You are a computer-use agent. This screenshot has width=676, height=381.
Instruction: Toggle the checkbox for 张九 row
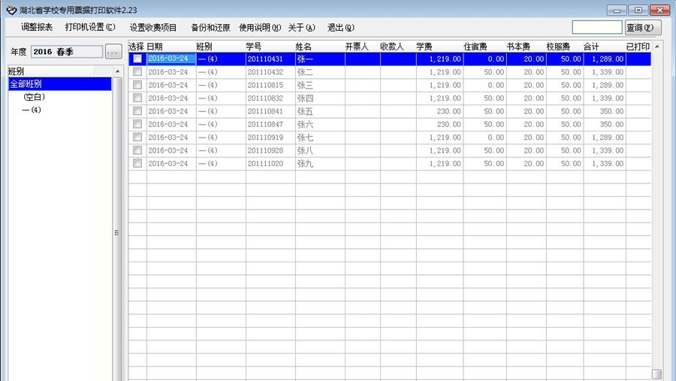[x=137, y=163]
